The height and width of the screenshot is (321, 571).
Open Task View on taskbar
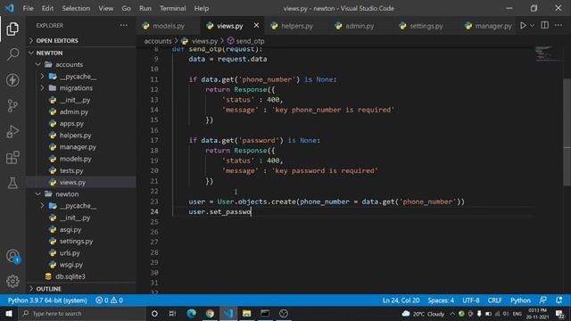pos(172,313)
